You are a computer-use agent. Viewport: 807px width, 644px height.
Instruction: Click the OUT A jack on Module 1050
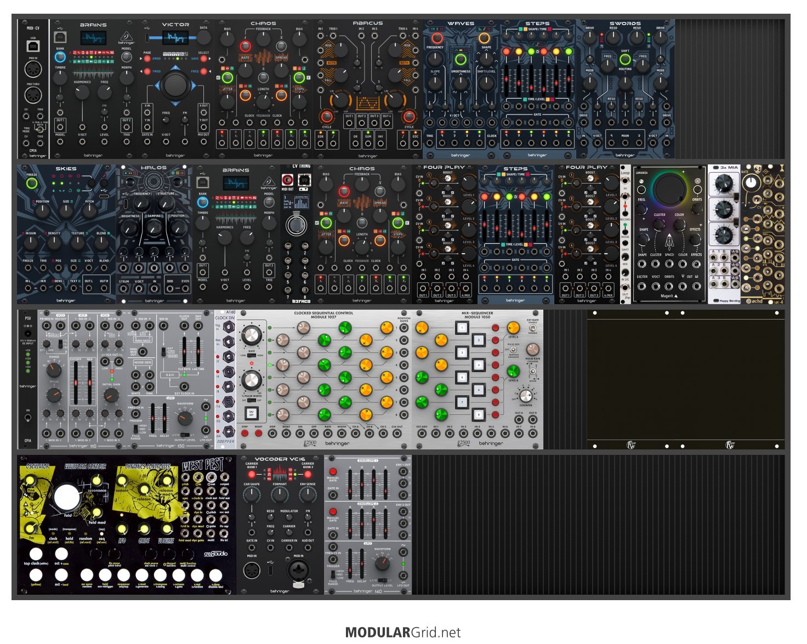[519, 420]
